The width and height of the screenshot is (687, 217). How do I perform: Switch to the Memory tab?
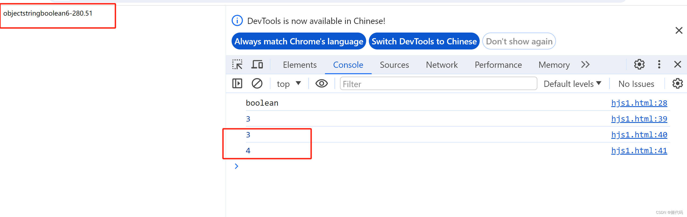pyautogui.click(x=554, y=65)
